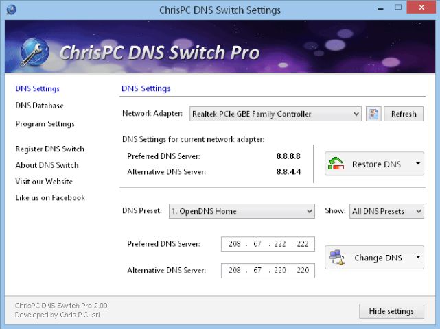Click Visit our Website link
The image size is (440, 329).
click(44, 182)
